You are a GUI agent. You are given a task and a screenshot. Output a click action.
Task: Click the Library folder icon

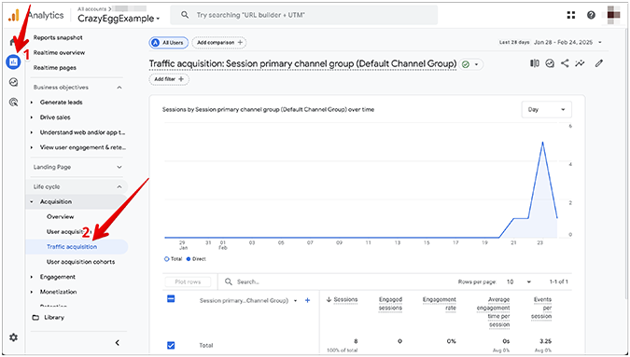click(35, 318)
